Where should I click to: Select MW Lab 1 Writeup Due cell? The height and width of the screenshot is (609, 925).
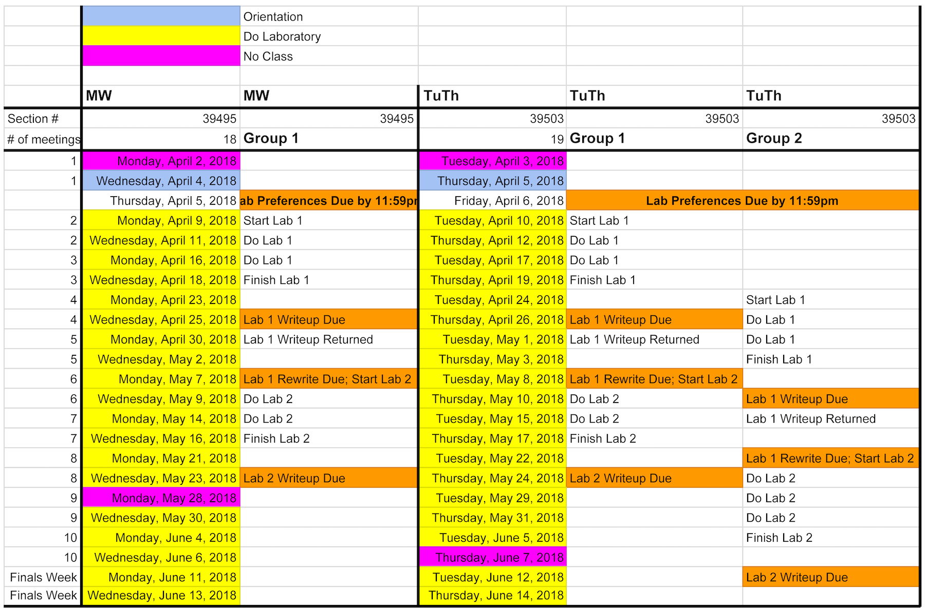point(328,319)
